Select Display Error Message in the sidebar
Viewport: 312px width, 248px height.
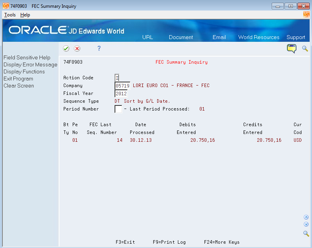(x=30, y=65)
